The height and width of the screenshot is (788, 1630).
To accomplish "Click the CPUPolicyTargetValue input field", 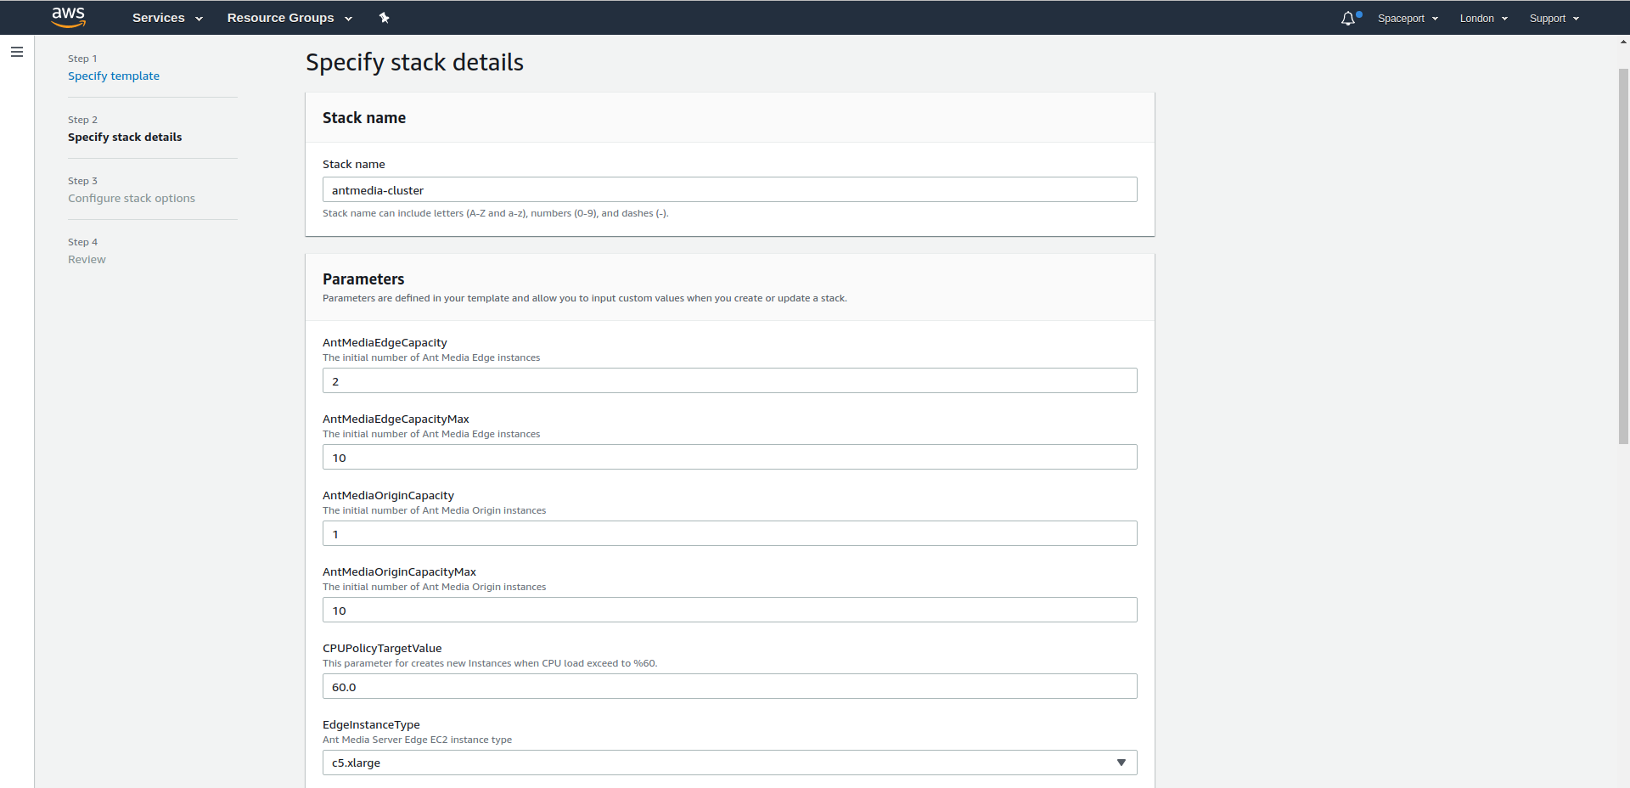I will pyautogui.click(x=729, y=686).
